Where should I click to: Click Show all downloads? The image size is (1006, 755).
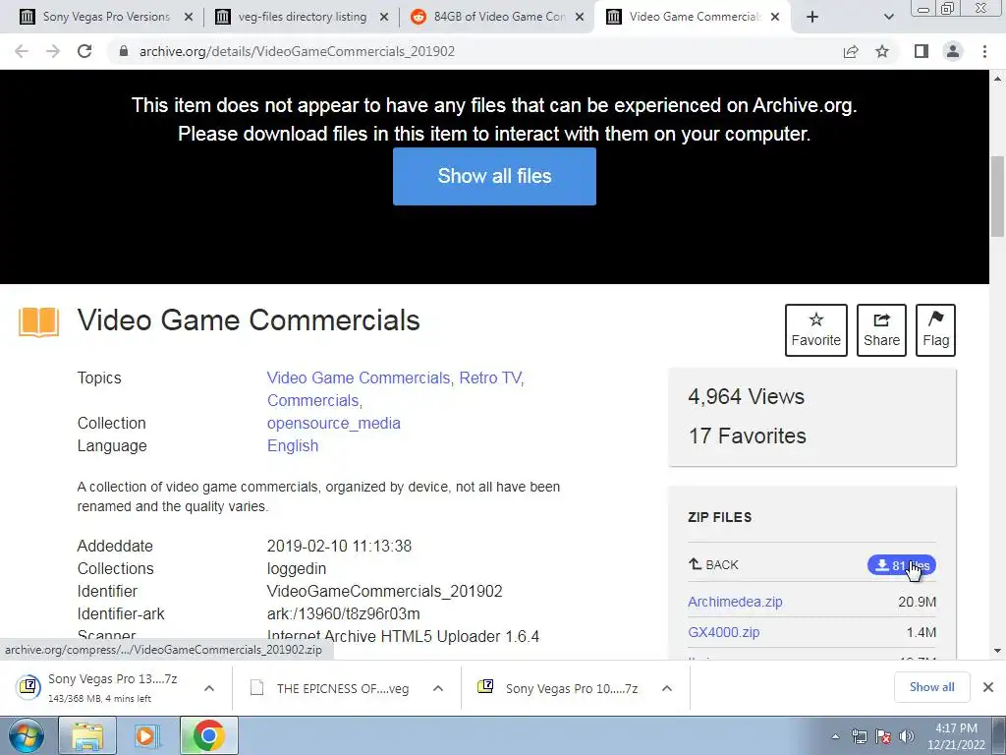[931, 687]
